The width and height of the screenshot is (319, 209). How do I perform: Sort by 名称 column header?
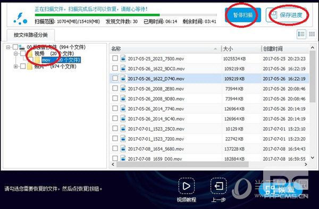pos(165,49)
